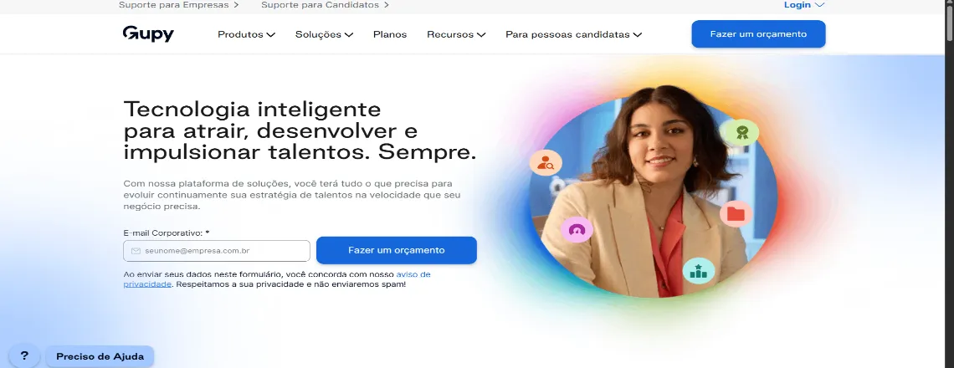Click the Gupy logo
954x368 pixels.
coord(148,34)
